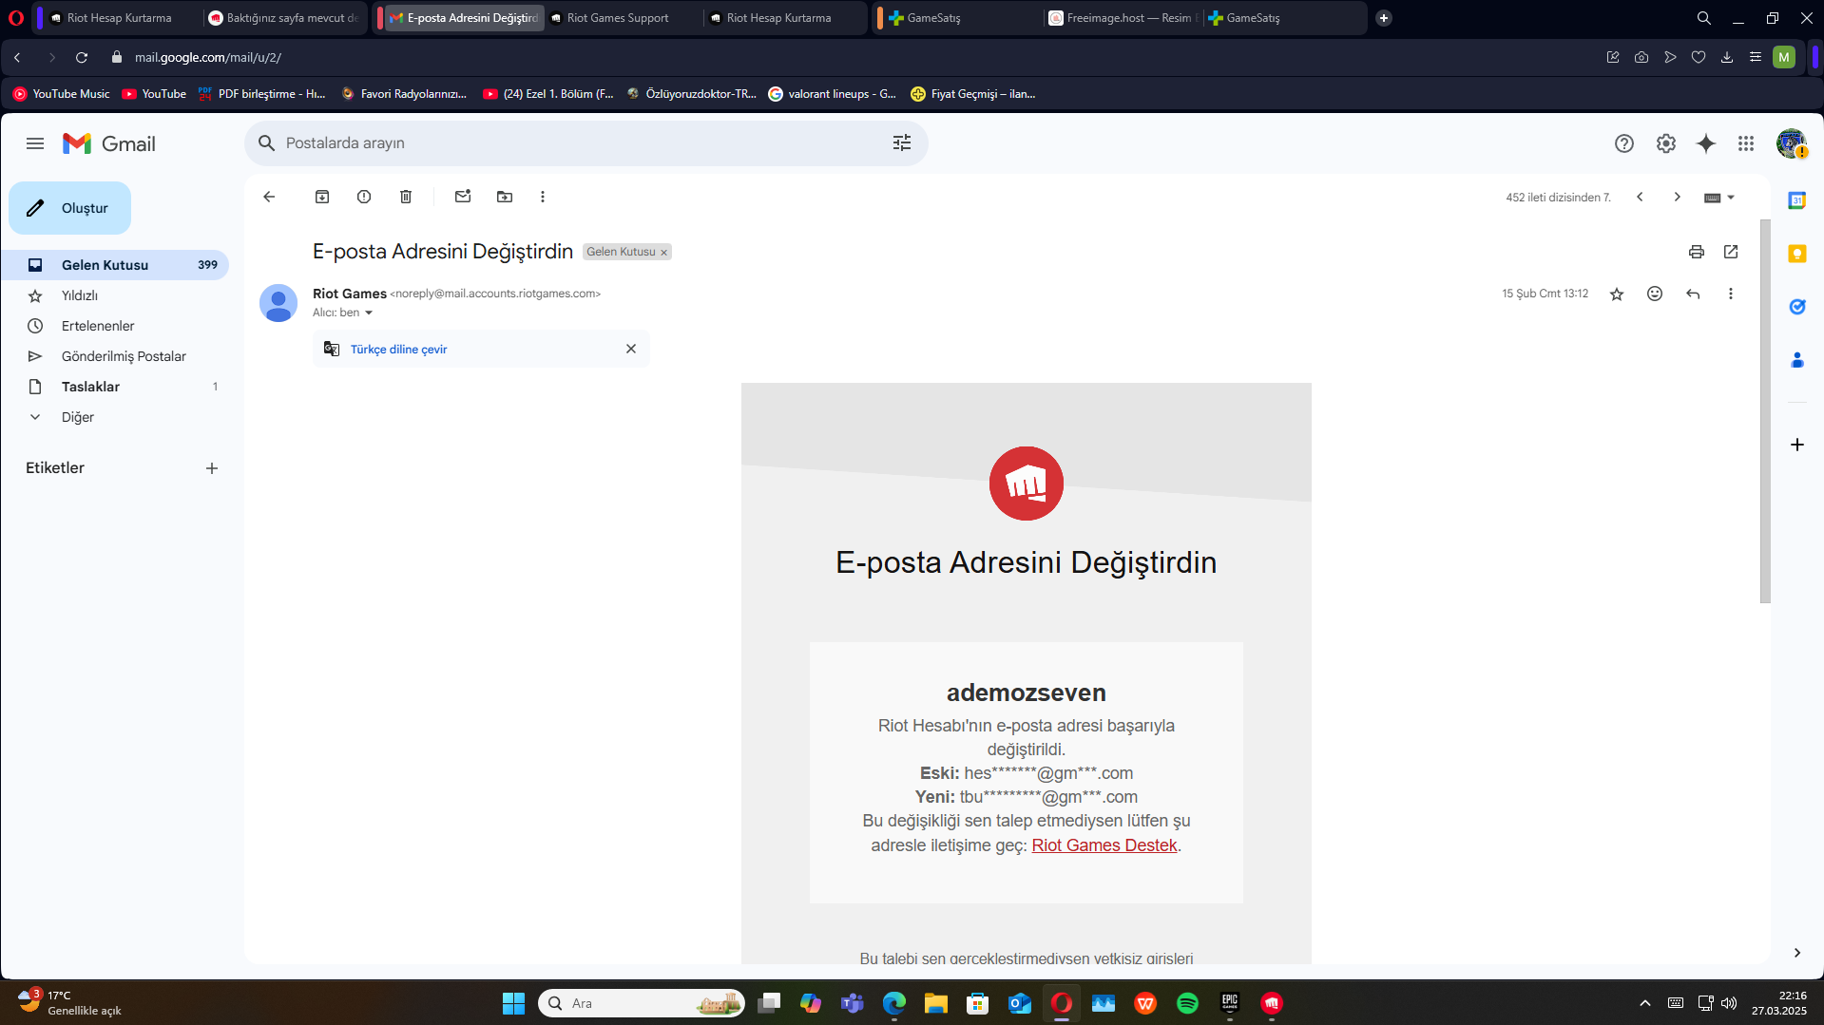The height and width of the screenshot is (1025, 1824).
Task: Delete this email with trash icon
Action: coord(406,197)
